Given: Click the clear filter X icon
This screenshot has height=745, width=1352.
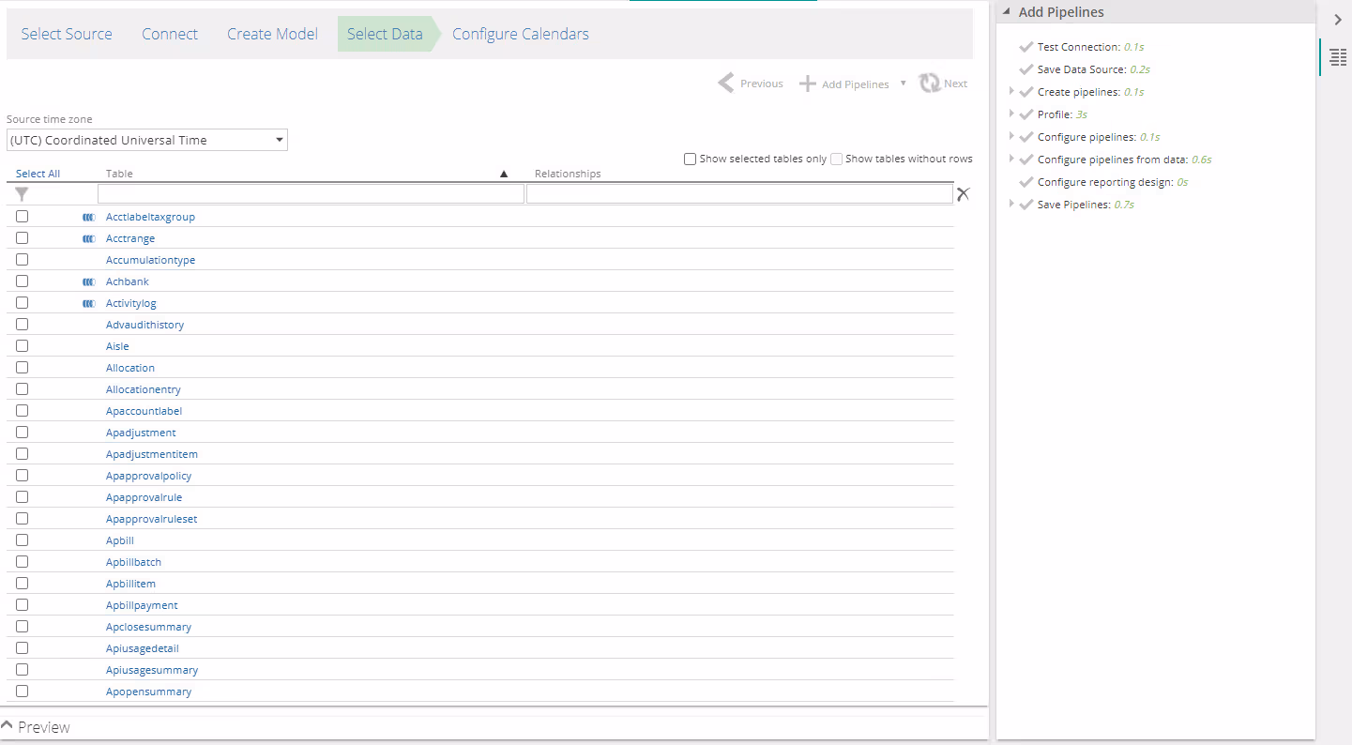Looking at the screenshot, I should [963, 194].
